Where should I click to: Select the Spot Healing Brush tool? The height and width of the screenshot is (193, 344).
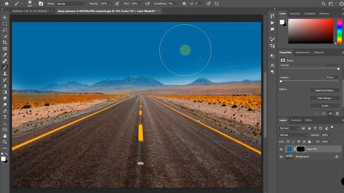(x=5, y=61)
